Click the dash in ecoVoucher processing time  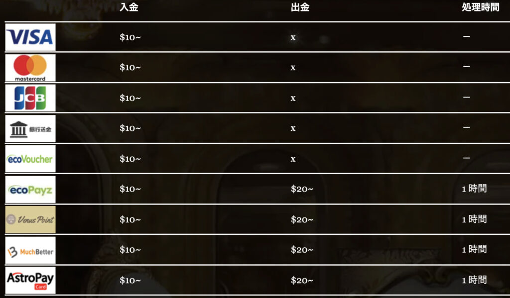click(x=467, y=158)
